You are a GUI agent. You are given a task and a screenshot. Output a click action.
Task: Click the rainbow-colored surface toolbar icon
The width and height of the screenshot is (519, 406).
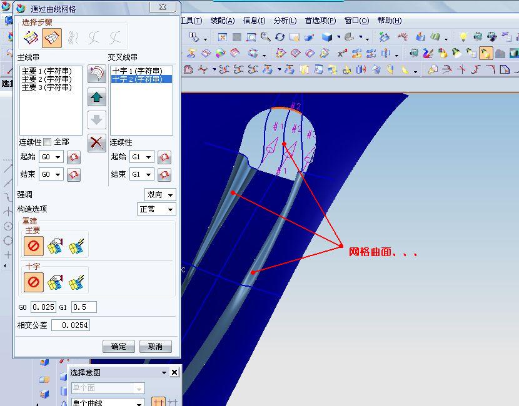[x=220, y=53]
